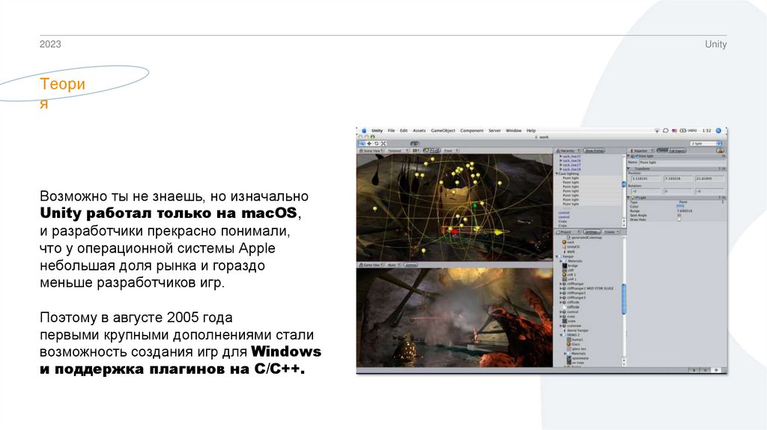Select the Scale tool in toolbar
Viewport: 767px width, 430px height.
tap(383, 143)
